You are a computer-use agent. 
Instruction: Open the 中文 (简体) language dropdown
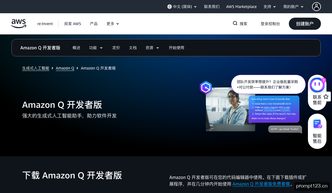pos(182,7)
